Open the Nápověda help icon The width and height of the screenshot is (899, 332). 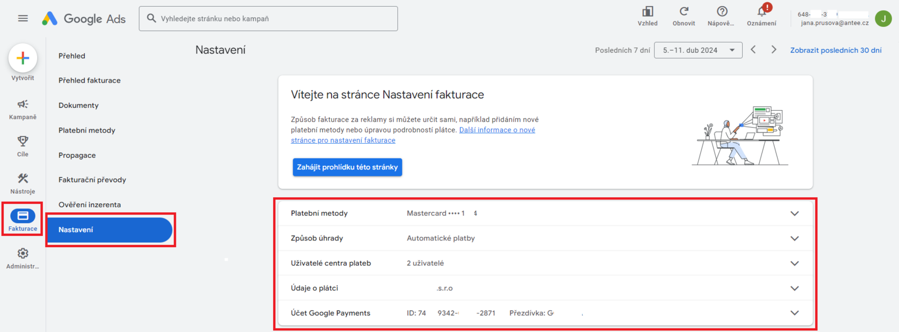[722, 12]
